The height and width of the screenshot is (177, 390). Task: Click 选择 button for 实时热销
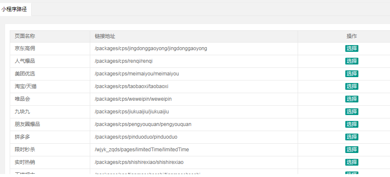[x=352, y=162]
